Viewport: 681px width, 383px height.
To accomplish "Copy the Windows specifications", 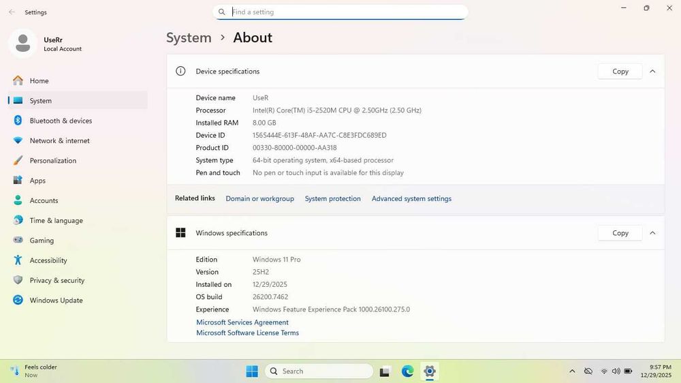I will pos(620,233).
